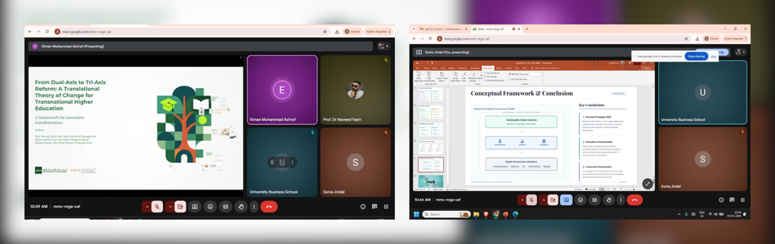Open the Slide Show ribbon tab in PowerPoint

[487, 68]
